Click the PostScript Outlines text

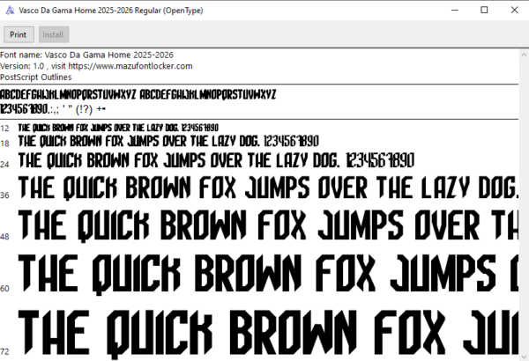pyautogui.click(x=36, y=77)
